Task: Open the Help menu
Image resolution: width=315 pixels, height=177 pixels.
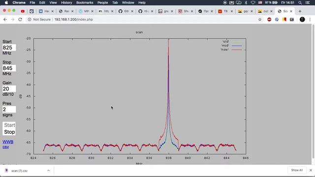Action: tap(142, 2)
